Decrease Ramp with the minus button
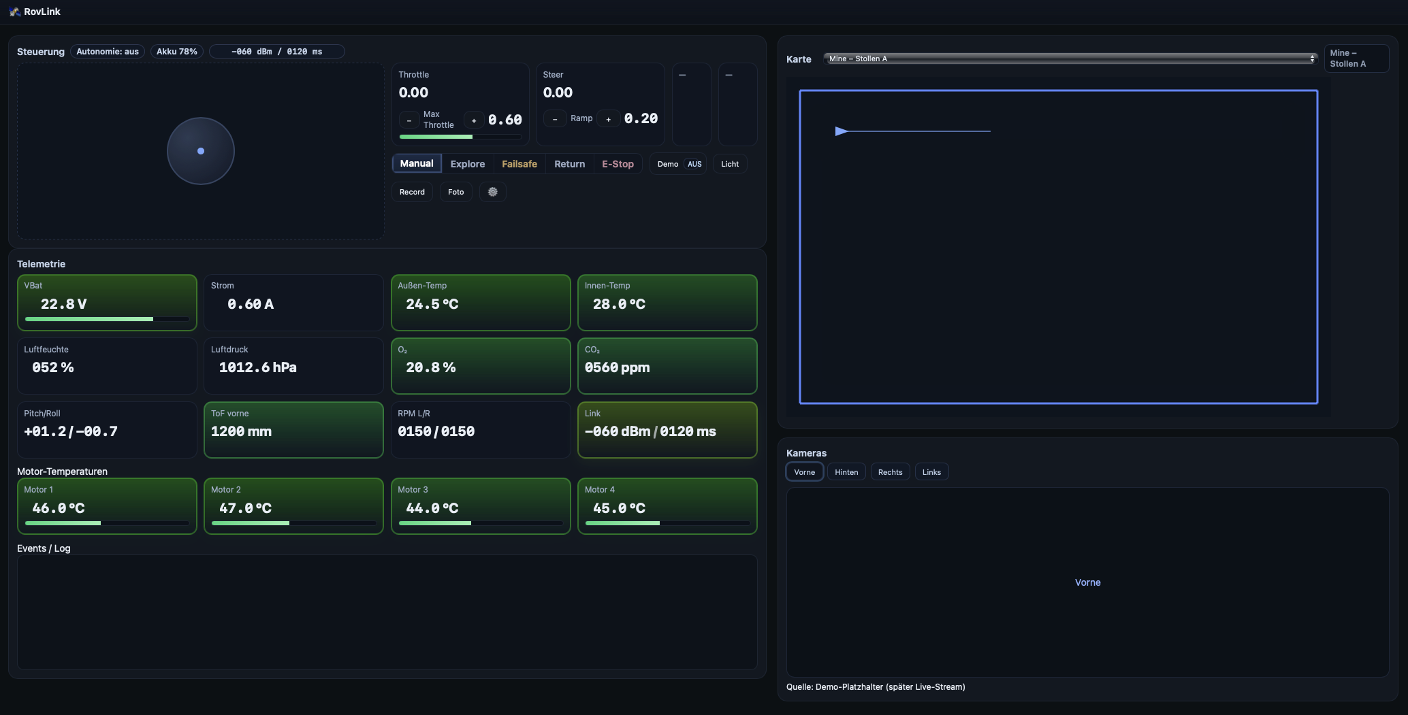 pyautogui.click(x=555, y=119)
